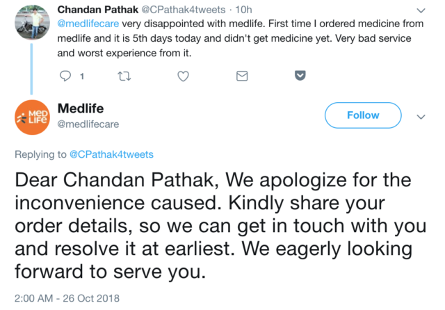
Task: Click the Pocket save icon
Action: (299, 75)
